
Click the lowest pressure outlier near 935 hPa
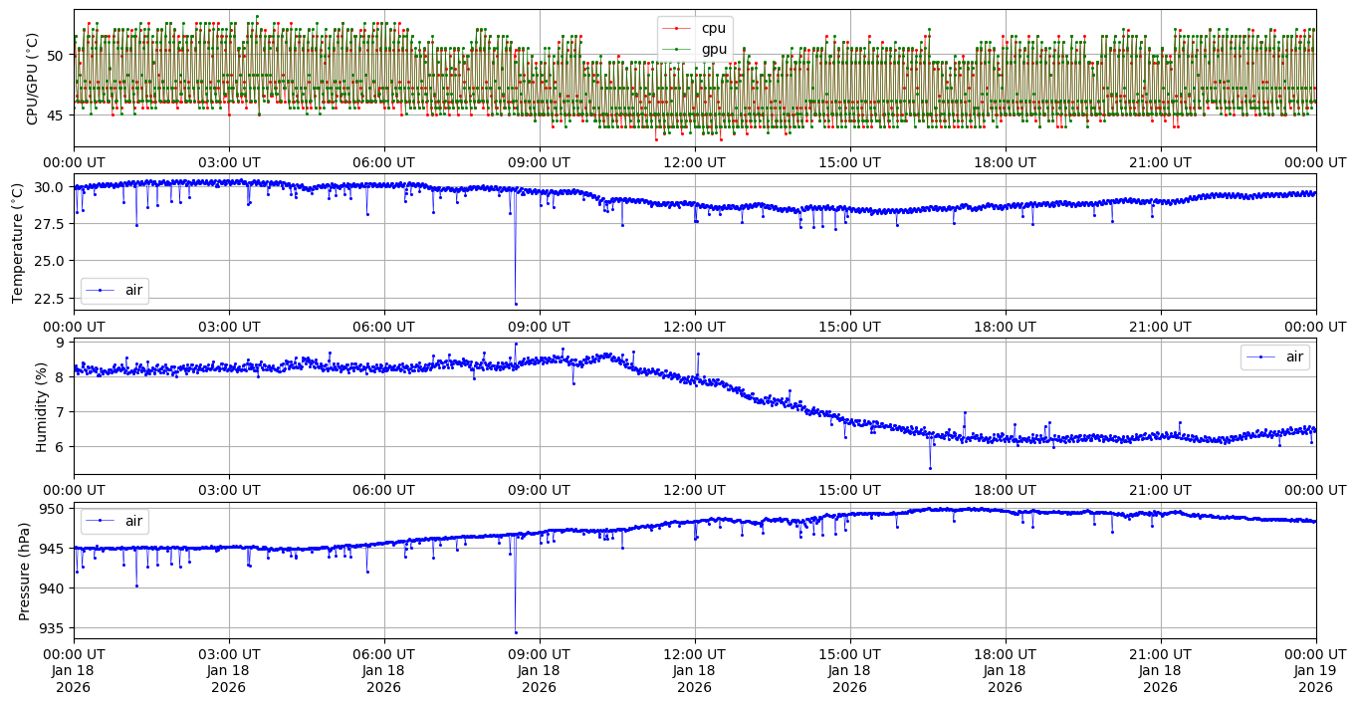click(x=516, y=631)
